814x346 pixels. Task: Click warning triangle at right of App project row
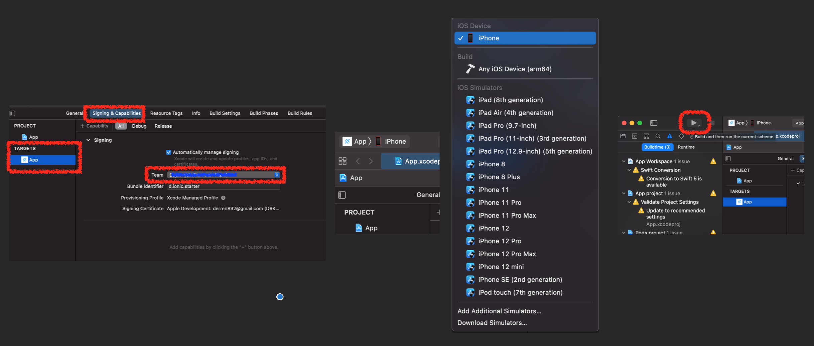click(713, 193)
